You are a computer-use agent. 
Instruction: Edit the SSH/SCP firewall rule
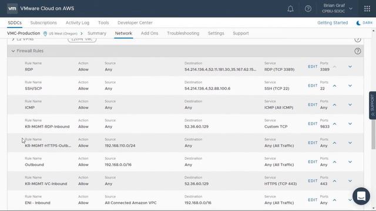coord(313,86)
